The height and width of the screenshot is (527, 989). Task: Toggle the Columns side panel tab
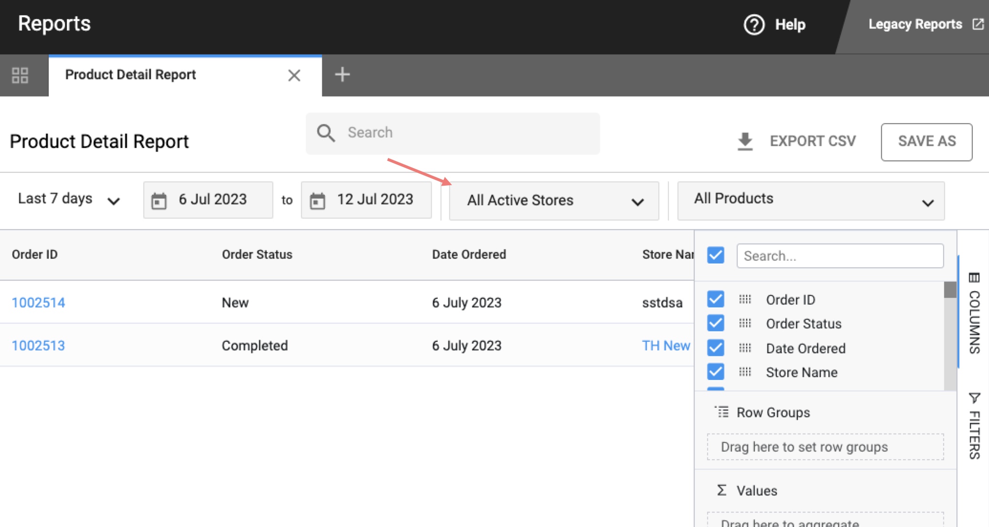[974, 313]
